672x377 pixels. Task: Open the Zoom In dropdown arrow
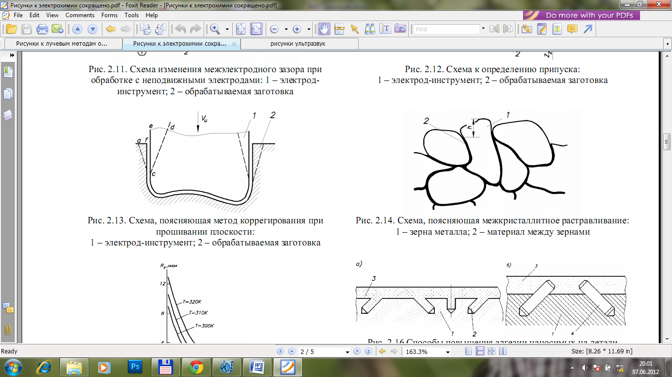308,29
